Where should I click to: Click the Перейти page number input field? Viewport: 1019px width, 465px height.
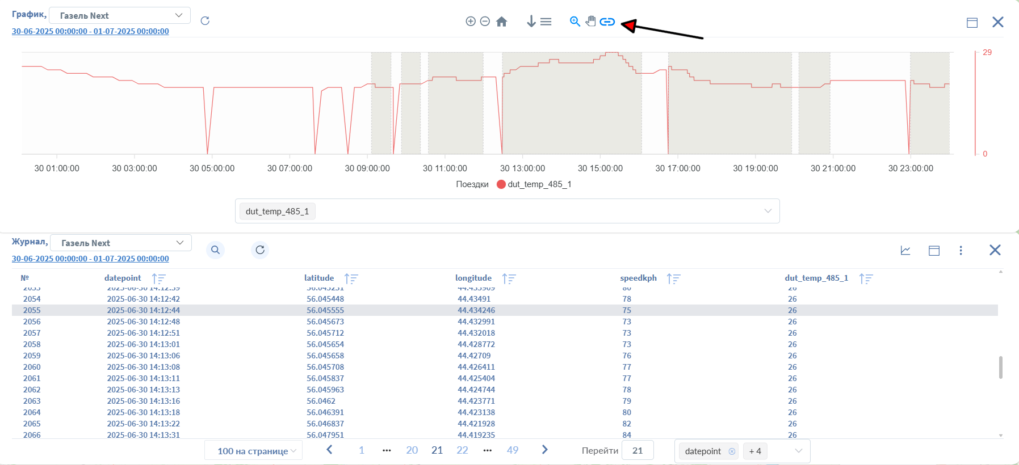pyautogui.click(x=638, y=450)
